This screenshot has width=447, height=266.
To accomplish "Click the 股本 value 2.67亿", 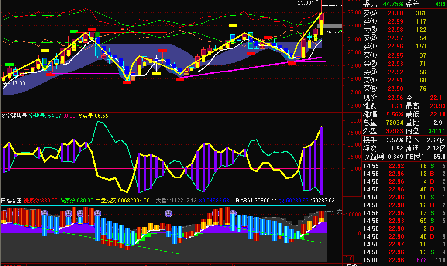I will tap(436, 140).
